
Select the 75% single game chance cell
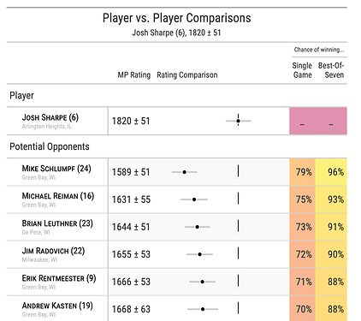303,199
